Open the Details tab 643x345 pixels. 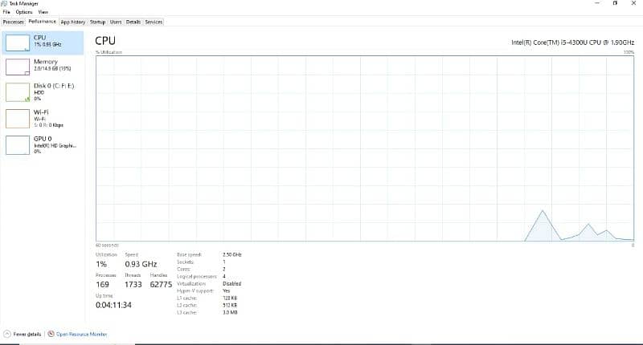(133, 22)
